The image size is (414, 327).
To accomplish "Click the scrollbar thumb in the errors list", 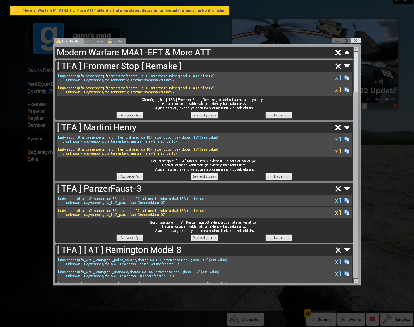I will 356,72.
